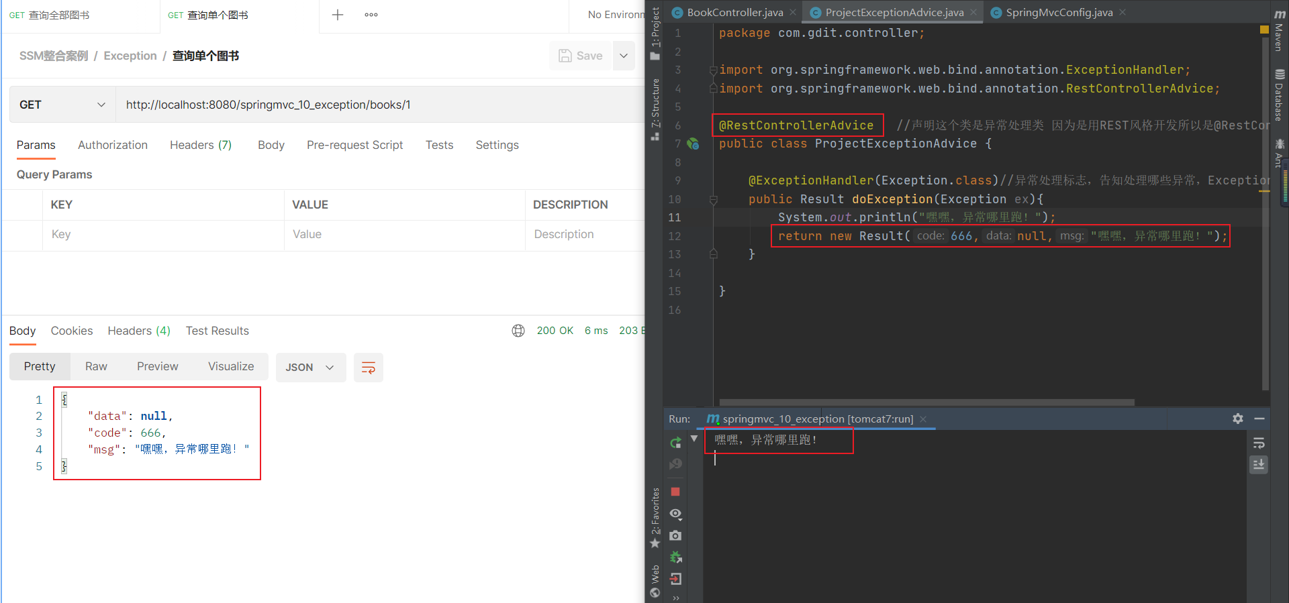
Task: Click the SSM整合案例 breadcrumb link
Action: click(54, 56)
